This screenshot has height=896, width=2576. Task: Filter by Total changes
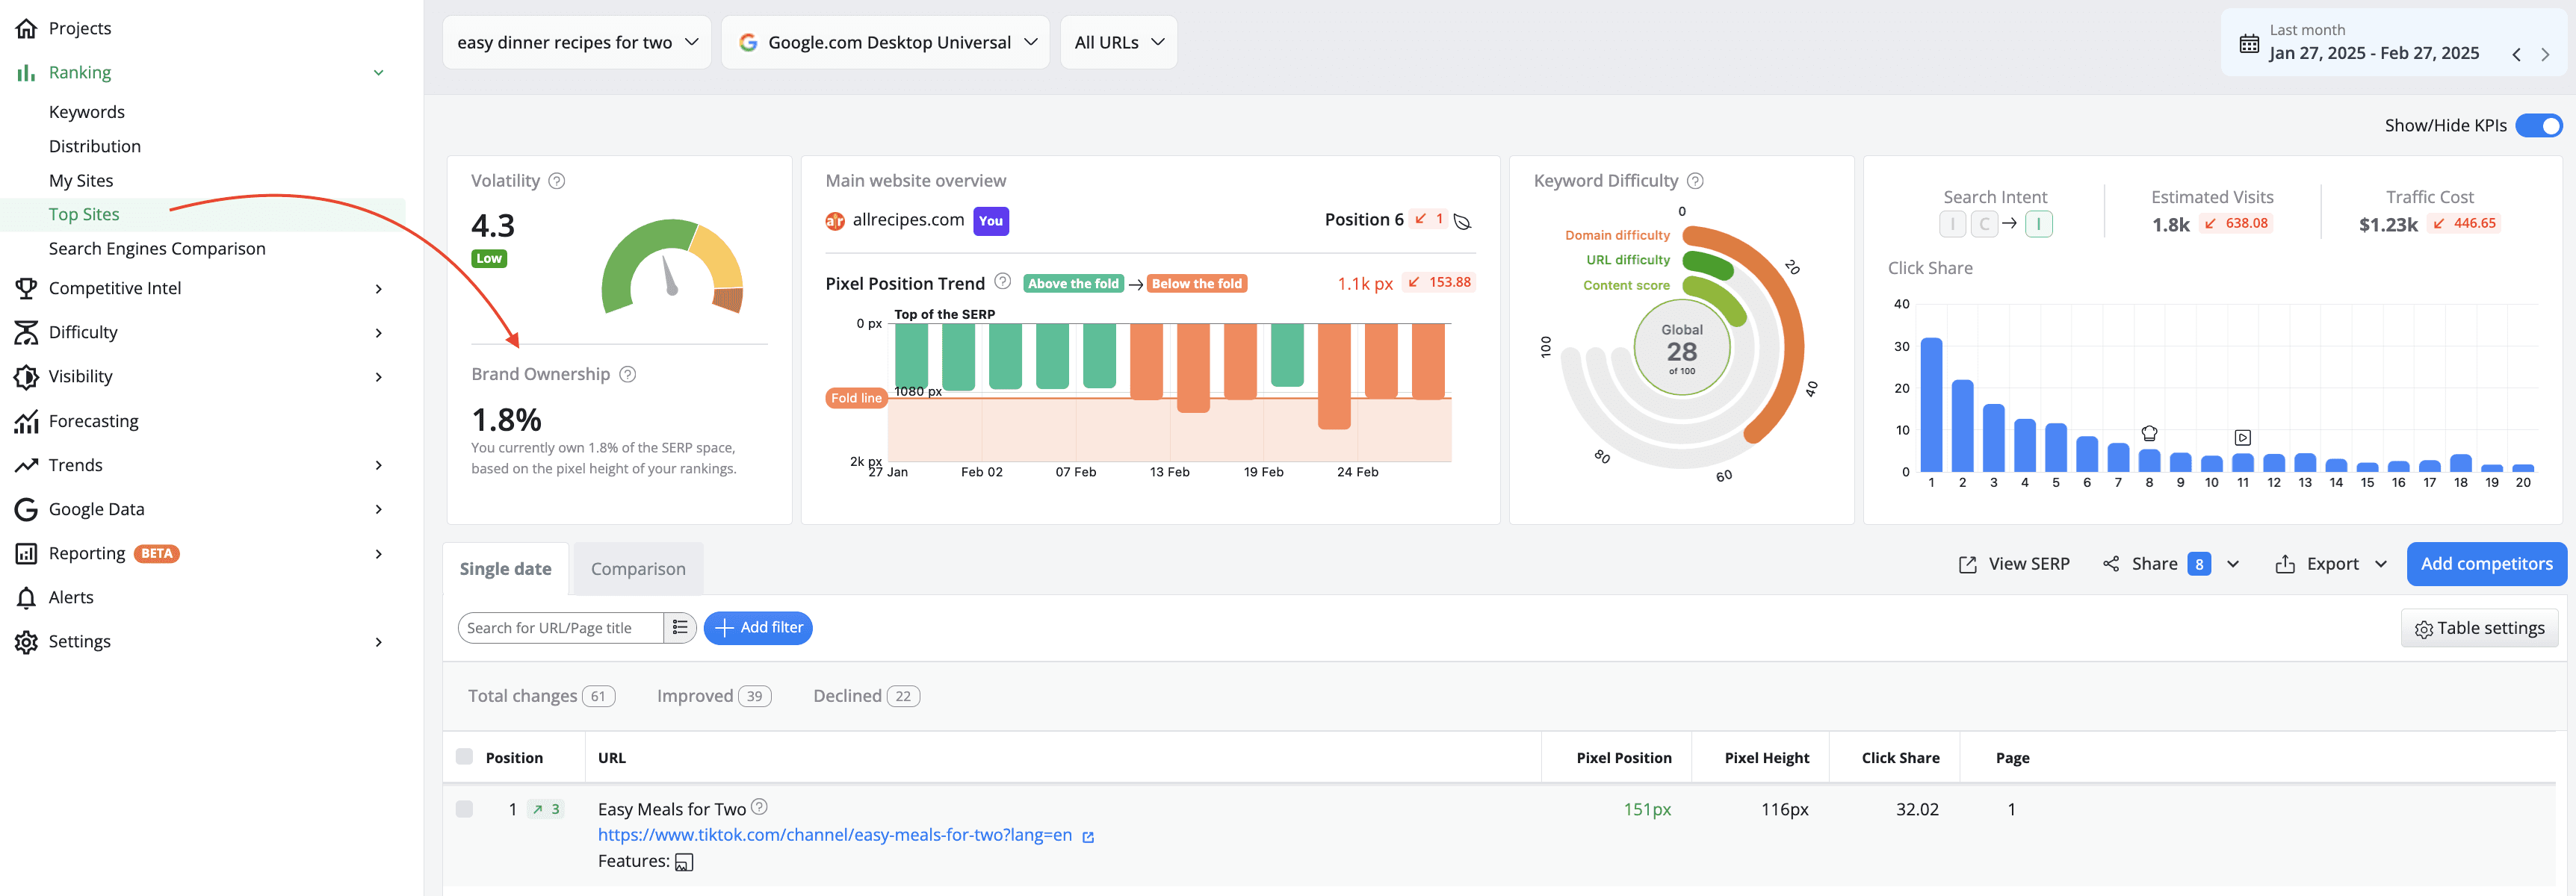541,696
